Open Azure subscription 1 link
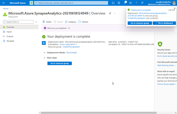Screen dimensions: 177x114 68,44
